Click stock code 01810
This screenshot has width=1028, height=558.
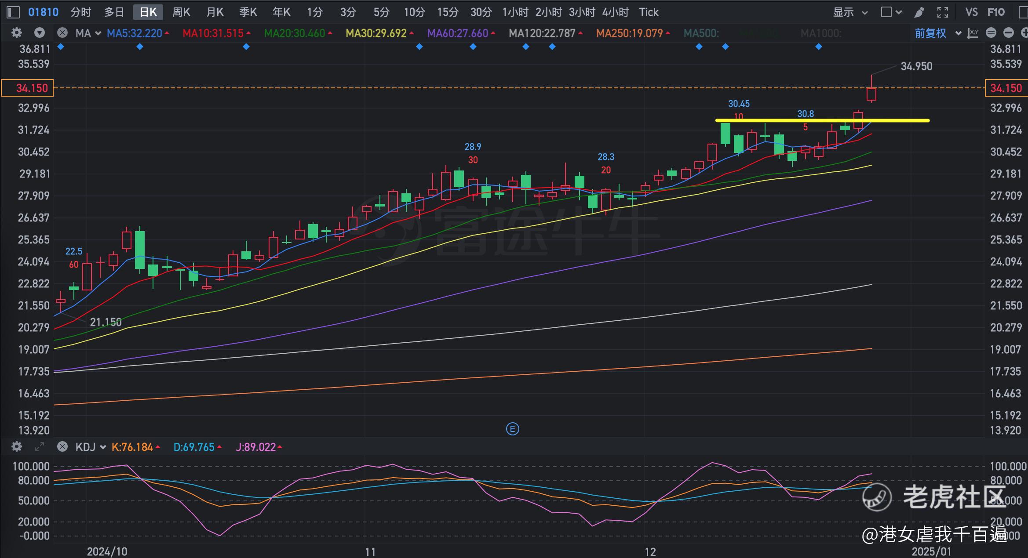43,12
